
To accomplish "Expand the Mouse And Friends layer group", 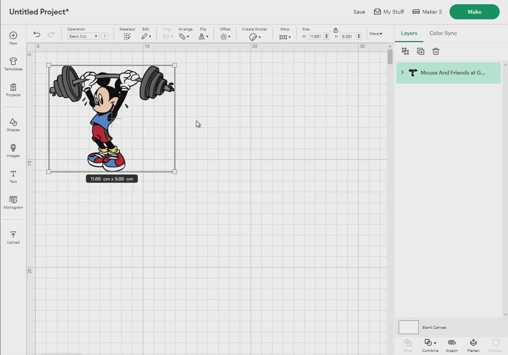I will point(402,72).
